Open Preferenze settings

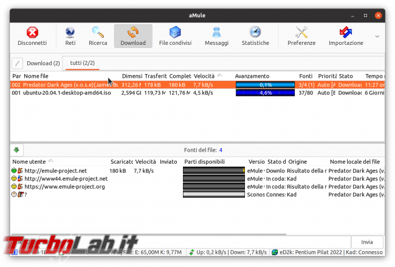pos(301,36)
